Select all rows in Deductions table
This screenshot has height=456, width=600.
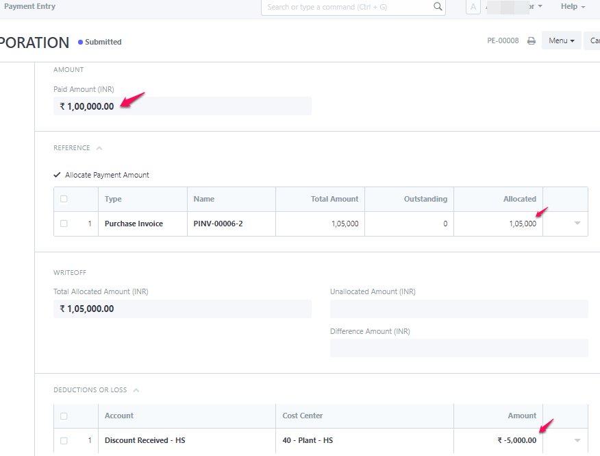point(64,416)
